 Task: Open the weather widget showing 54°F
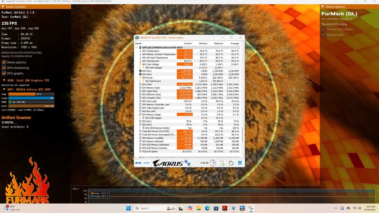[x=12, y=208]
